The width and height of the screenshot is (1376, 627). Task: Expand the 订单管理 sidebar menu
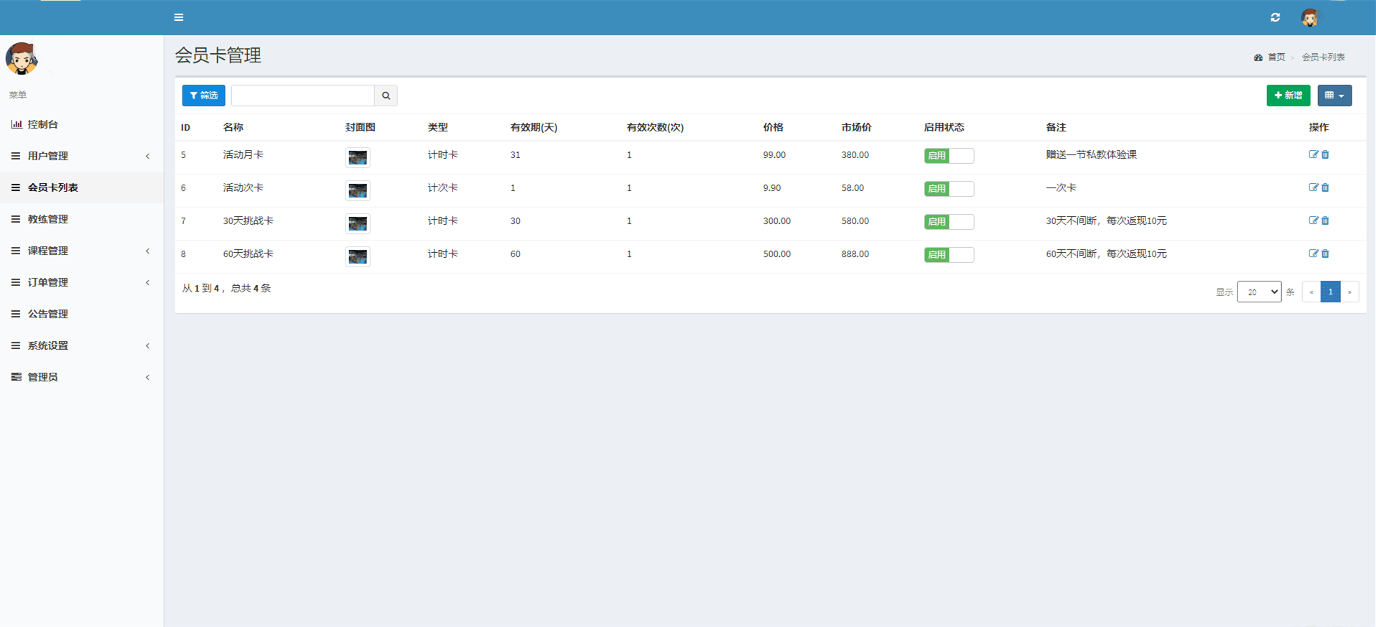point(81,282)
